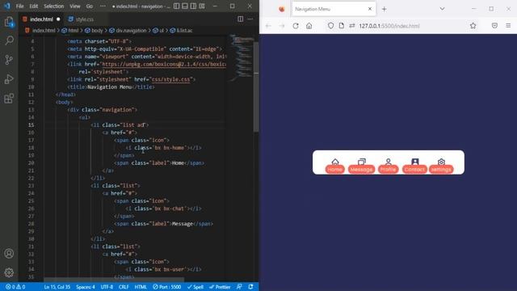The width and height of the screenshot is (517, 291).
Task: Toggle the bottom panel layout icon
Action: pyautogui.click(x=185, y=6)
